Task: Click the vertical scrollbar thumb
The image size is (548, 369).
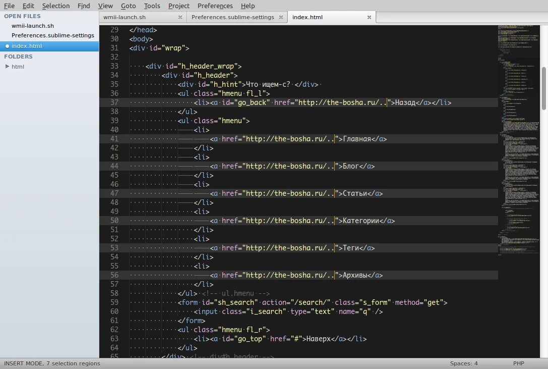Action: click(544, 88)
